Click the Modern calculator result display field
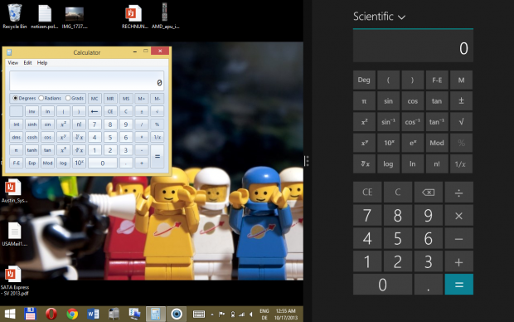Viewport: 514px width, 322px height. [413, 46]
